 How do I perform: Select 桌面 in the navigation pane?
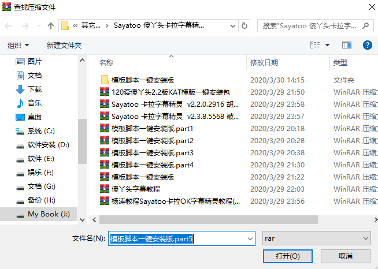(35, 117)
